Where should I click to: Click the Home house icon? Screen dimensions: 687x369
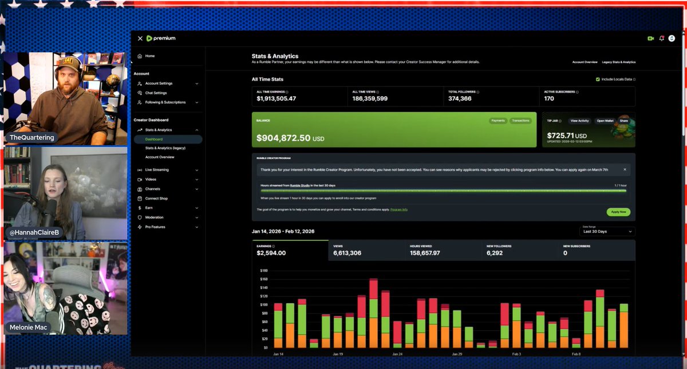tap(140, 56)
